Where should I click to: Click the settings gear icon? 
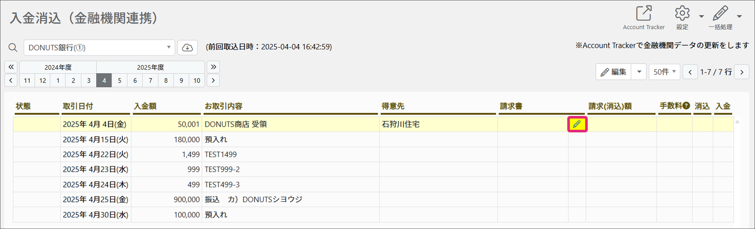coord(682,14)
